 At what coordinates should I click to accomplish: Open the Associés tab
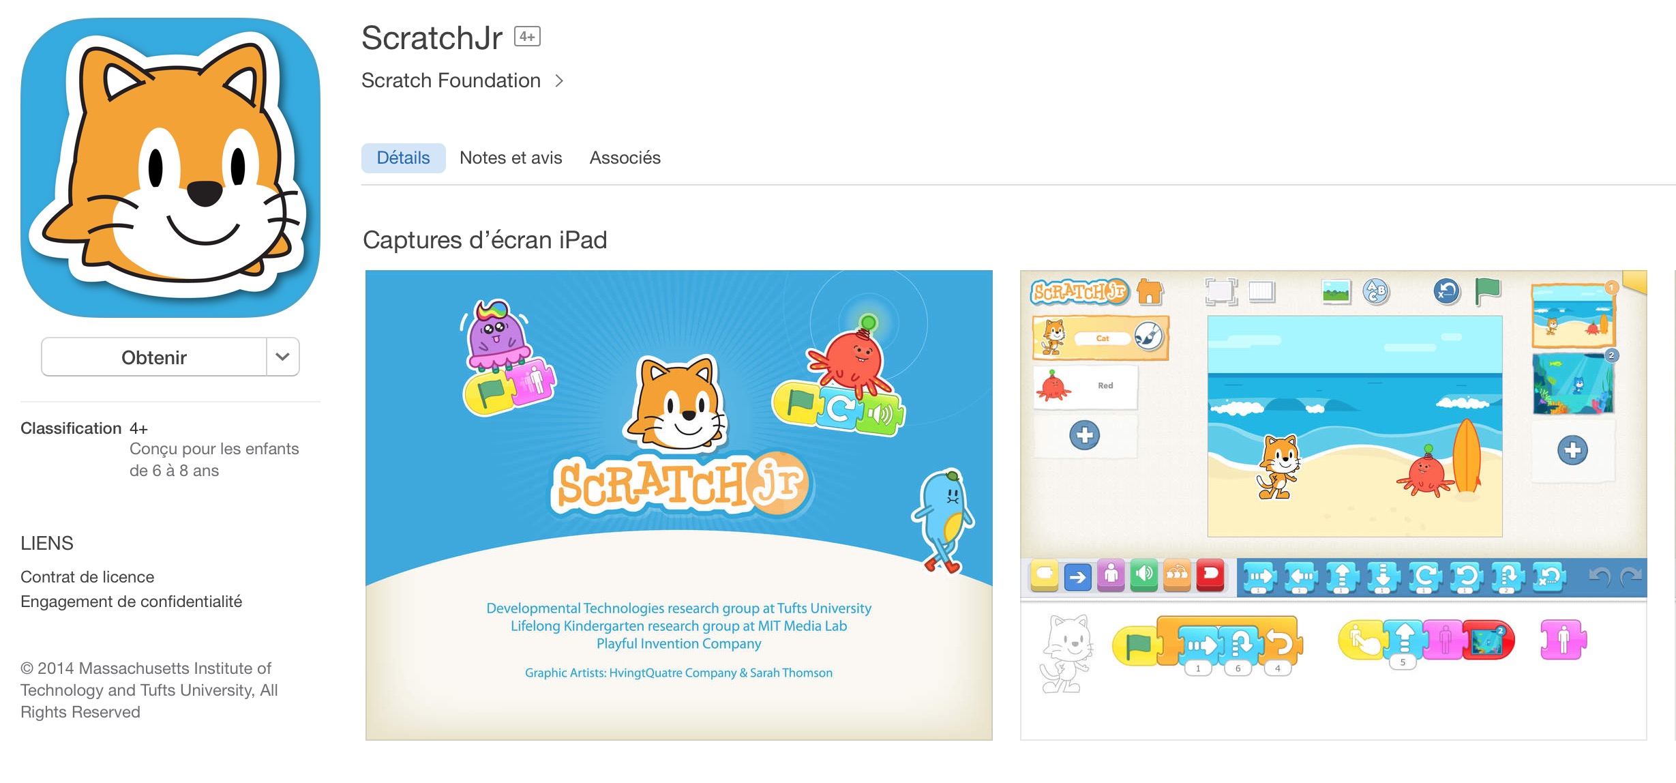tap(625, 158)
